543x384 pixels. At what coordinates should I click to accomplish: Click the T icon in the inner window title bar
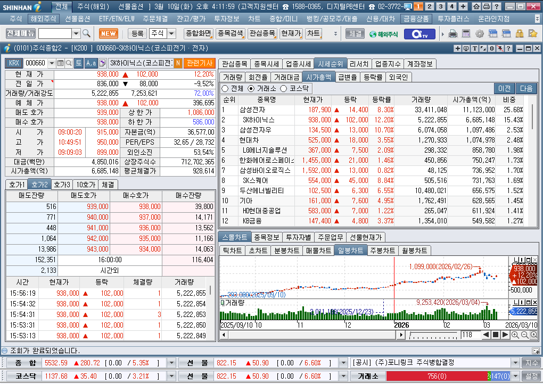(x=475, y=48)
